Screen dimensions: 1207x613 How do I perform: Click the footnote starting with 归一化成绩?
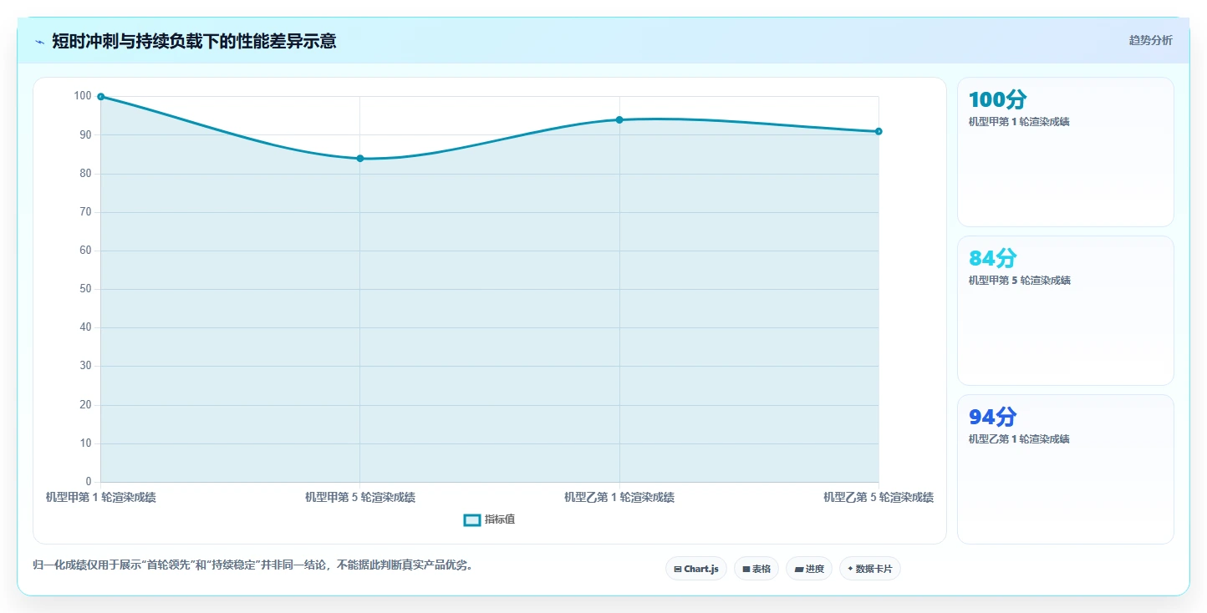[x=255, y=565]
